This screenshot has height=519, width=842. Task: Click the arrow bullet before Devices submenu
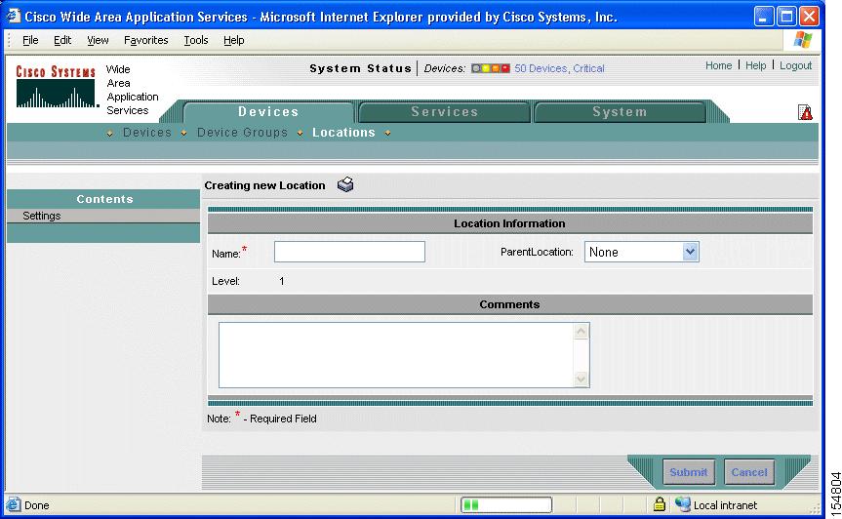coord(109,133)
